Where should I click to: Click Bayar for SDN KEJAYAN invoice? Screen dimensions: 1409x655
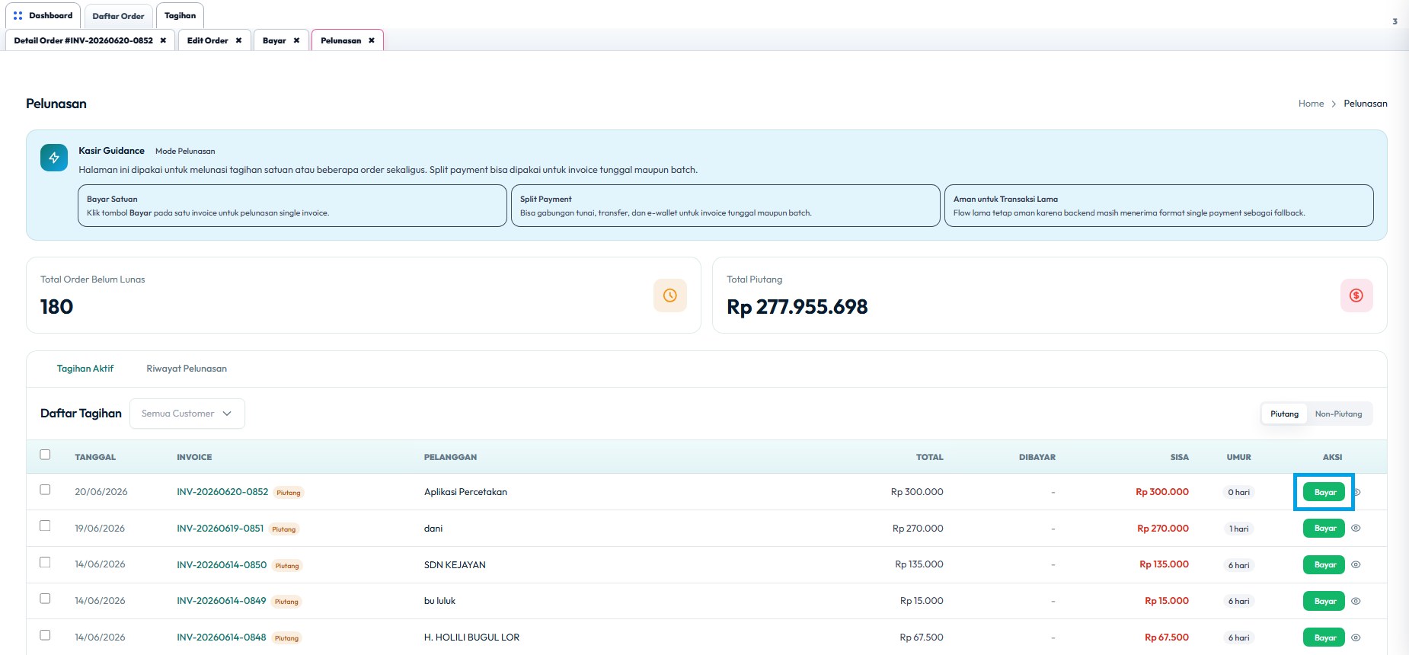click(x=1324, y=564)
